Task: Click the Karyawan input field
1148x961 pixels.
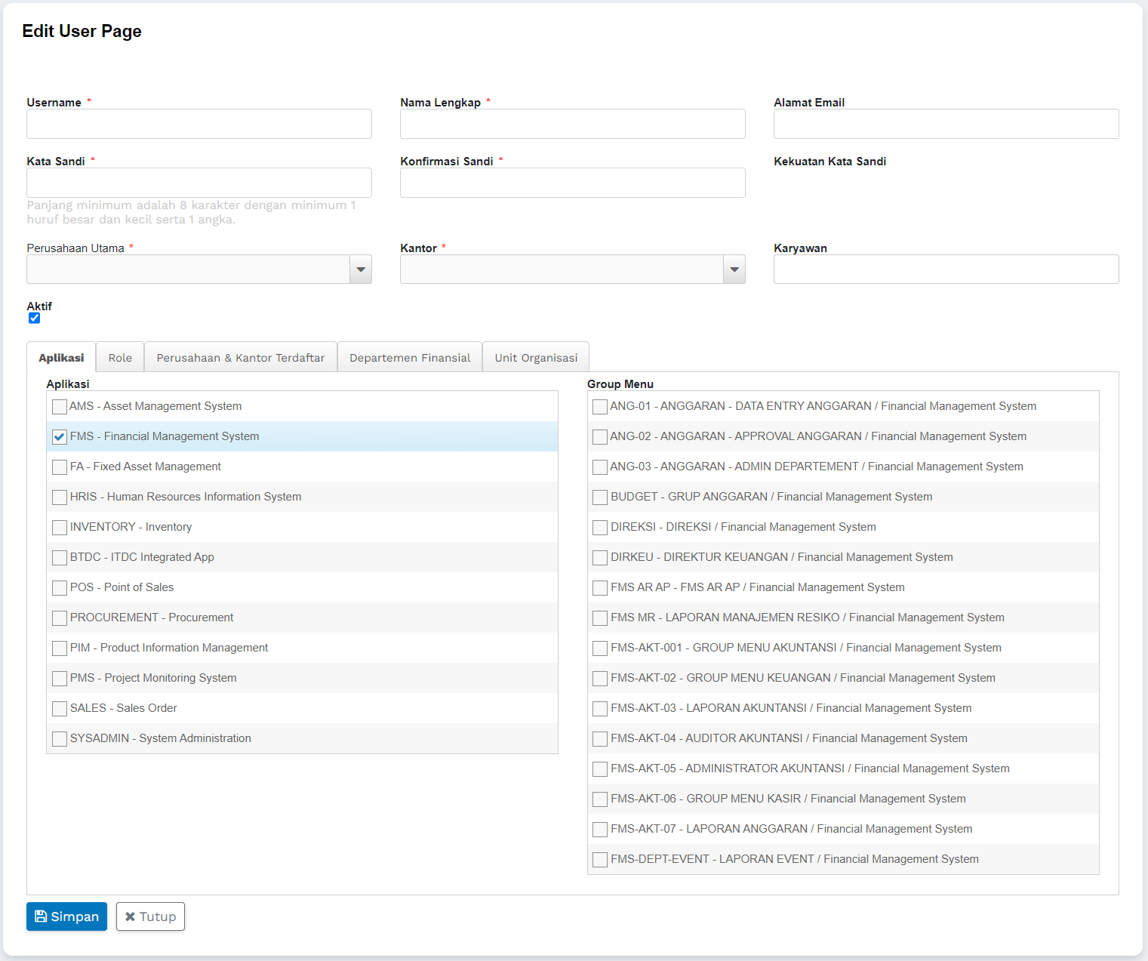Action: tap(946, 270)
